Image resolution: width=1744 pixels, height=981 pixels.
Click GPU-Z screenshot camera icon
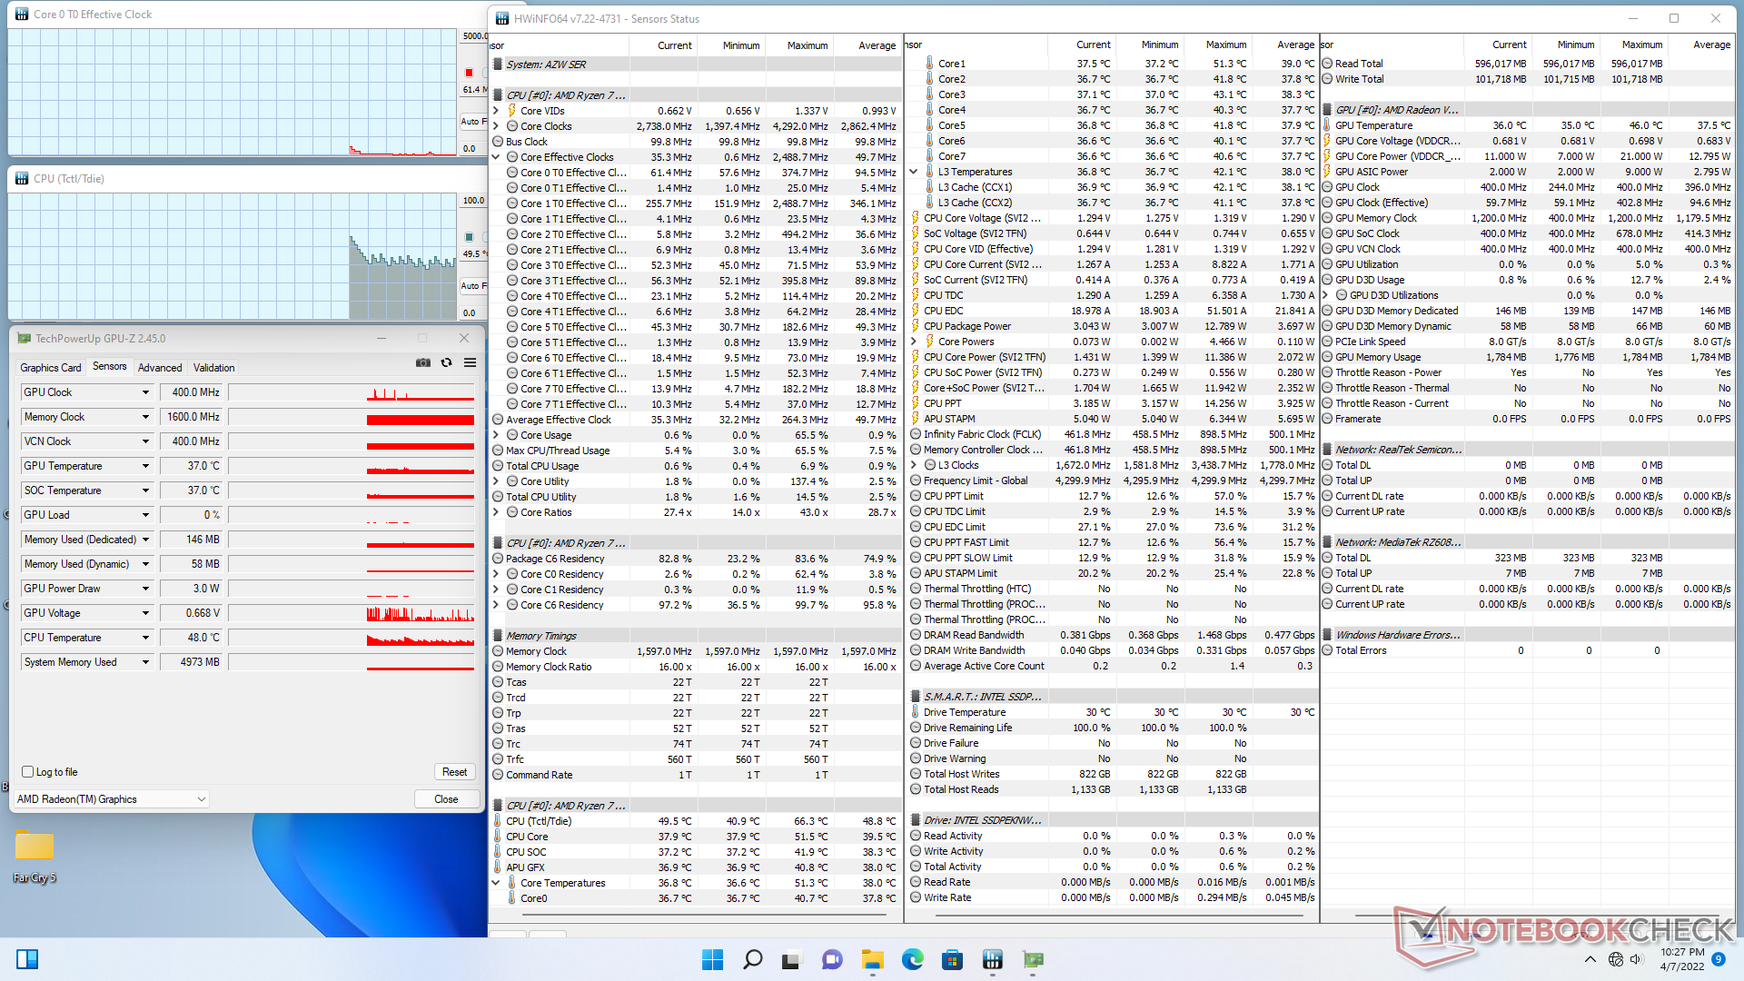(423, 362)
